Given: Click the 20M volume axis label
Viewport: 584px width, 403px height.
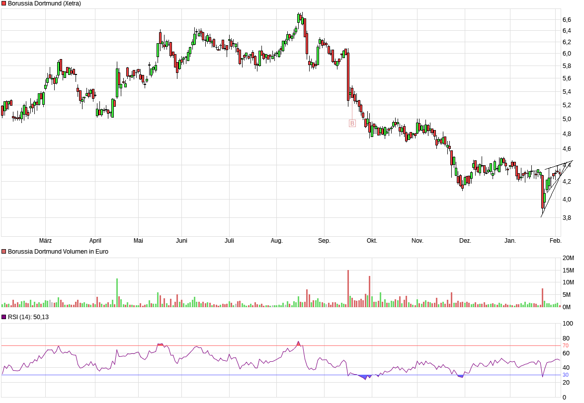Looking at the screenshot, I should tap(569, 258).
